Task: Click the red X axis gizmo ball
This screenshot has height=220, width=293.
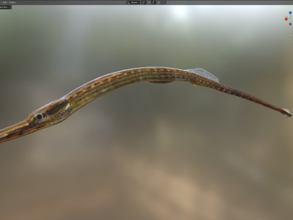Action: (x=286, y=19)
